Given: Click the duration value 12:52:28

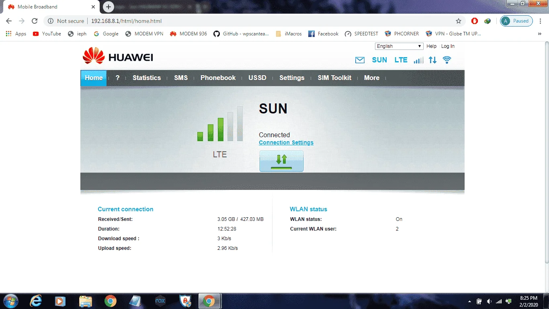Looking at the screenshot, I should click(x=227, y=229).
